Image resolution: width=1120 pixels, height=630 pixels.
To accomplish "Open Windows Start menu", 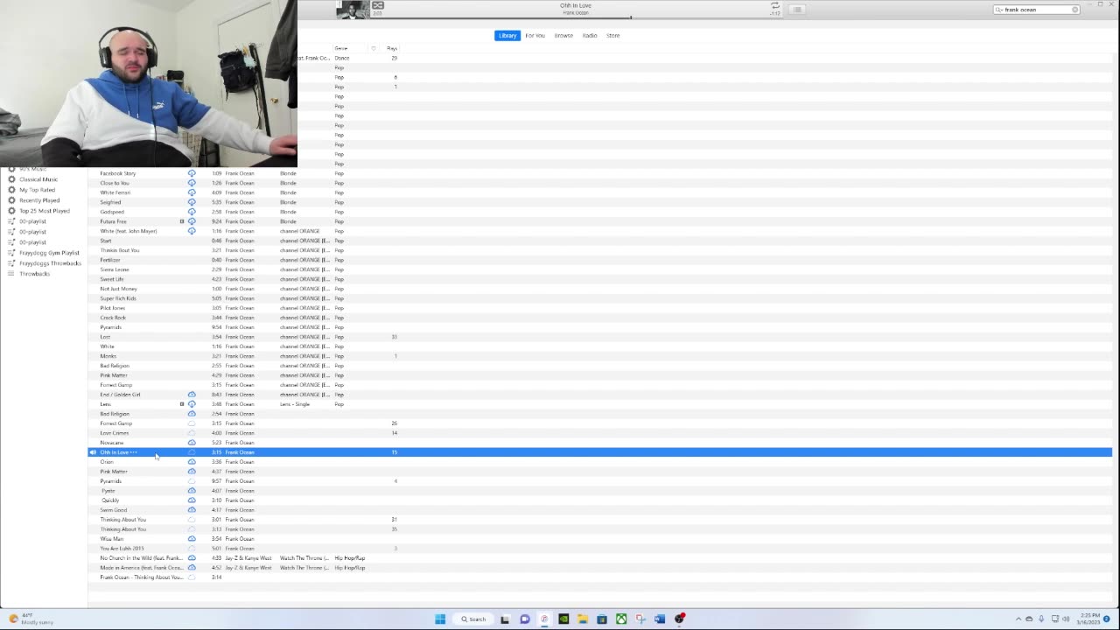I will click(x=440, y=619).
